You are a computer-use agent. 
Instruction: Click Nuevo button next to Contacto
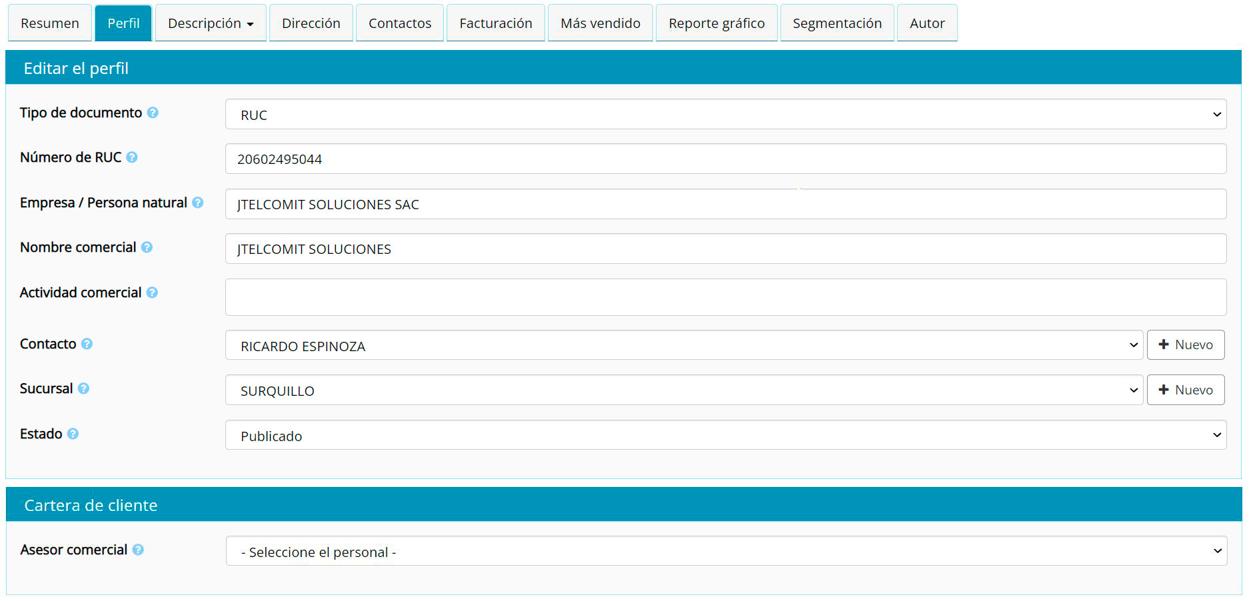pos(1185,345)
